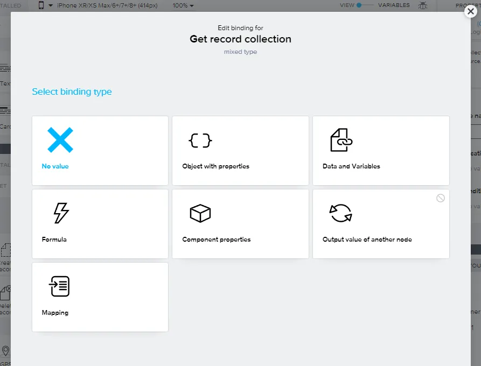Screen dimensions: 481x366
Task: Select the Mapping list-arrow icon
Action: tap(59, 286)
